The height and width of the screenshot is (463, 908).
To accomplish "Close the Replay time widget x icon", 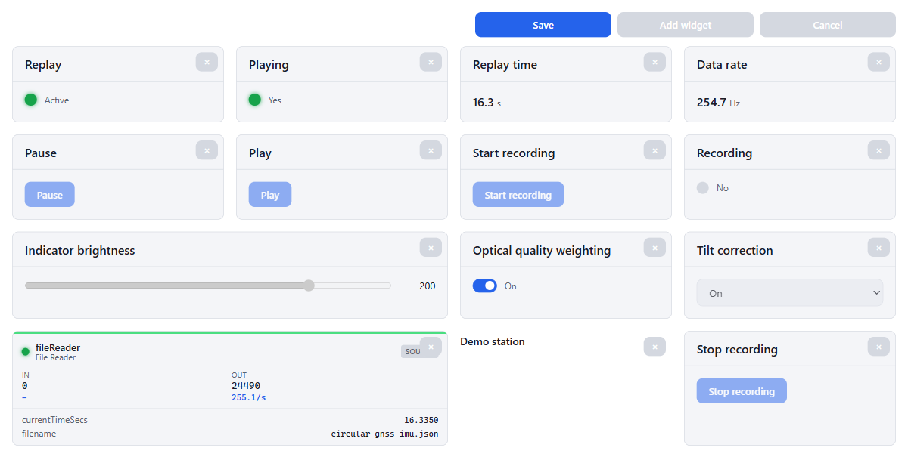I will 655,62.
